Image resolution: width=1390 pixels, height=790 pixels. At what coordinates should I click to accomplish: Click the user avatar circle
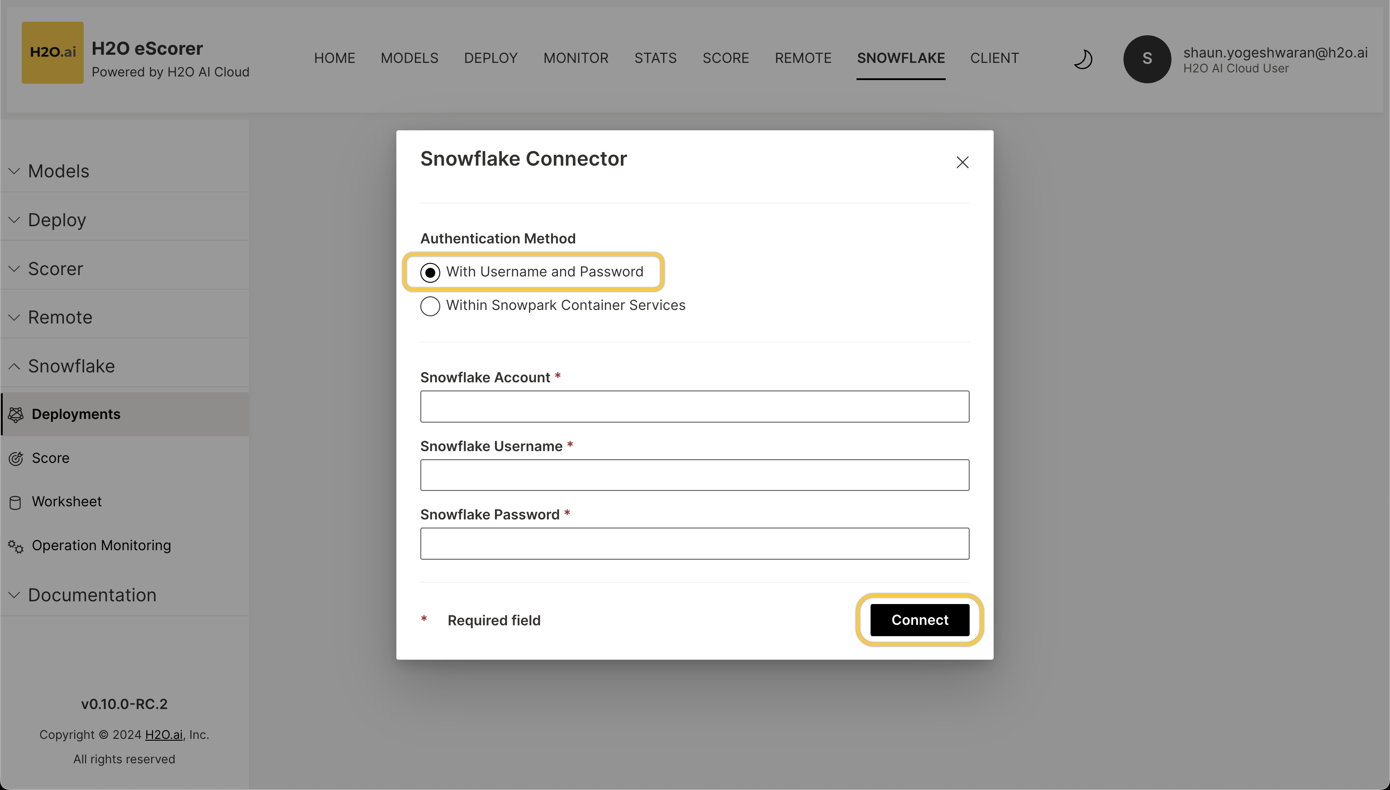[x=1147, y=59]
